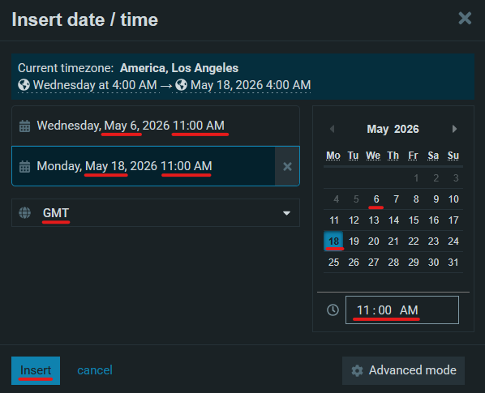
Task: Remove the Monday May 18 end date
Action: point(287,167)
